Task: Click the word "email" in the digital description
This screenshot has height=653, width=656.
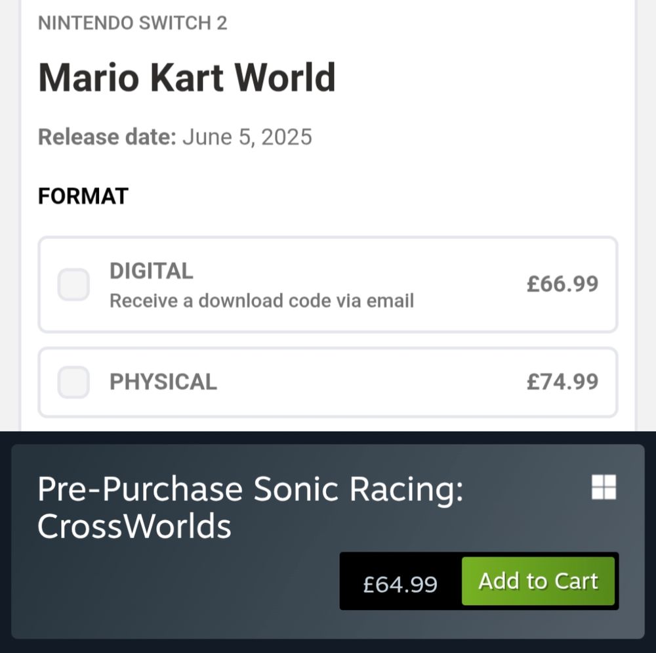Action: [x=390, y=301]
